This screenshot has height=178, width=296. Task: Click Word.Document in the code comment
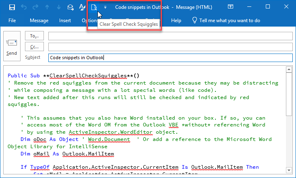tap(109, 139)
